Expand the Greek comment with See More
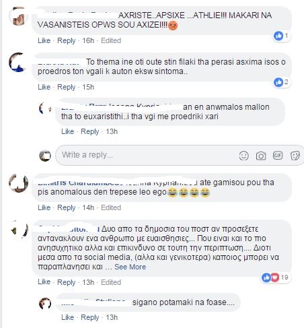 130,267
